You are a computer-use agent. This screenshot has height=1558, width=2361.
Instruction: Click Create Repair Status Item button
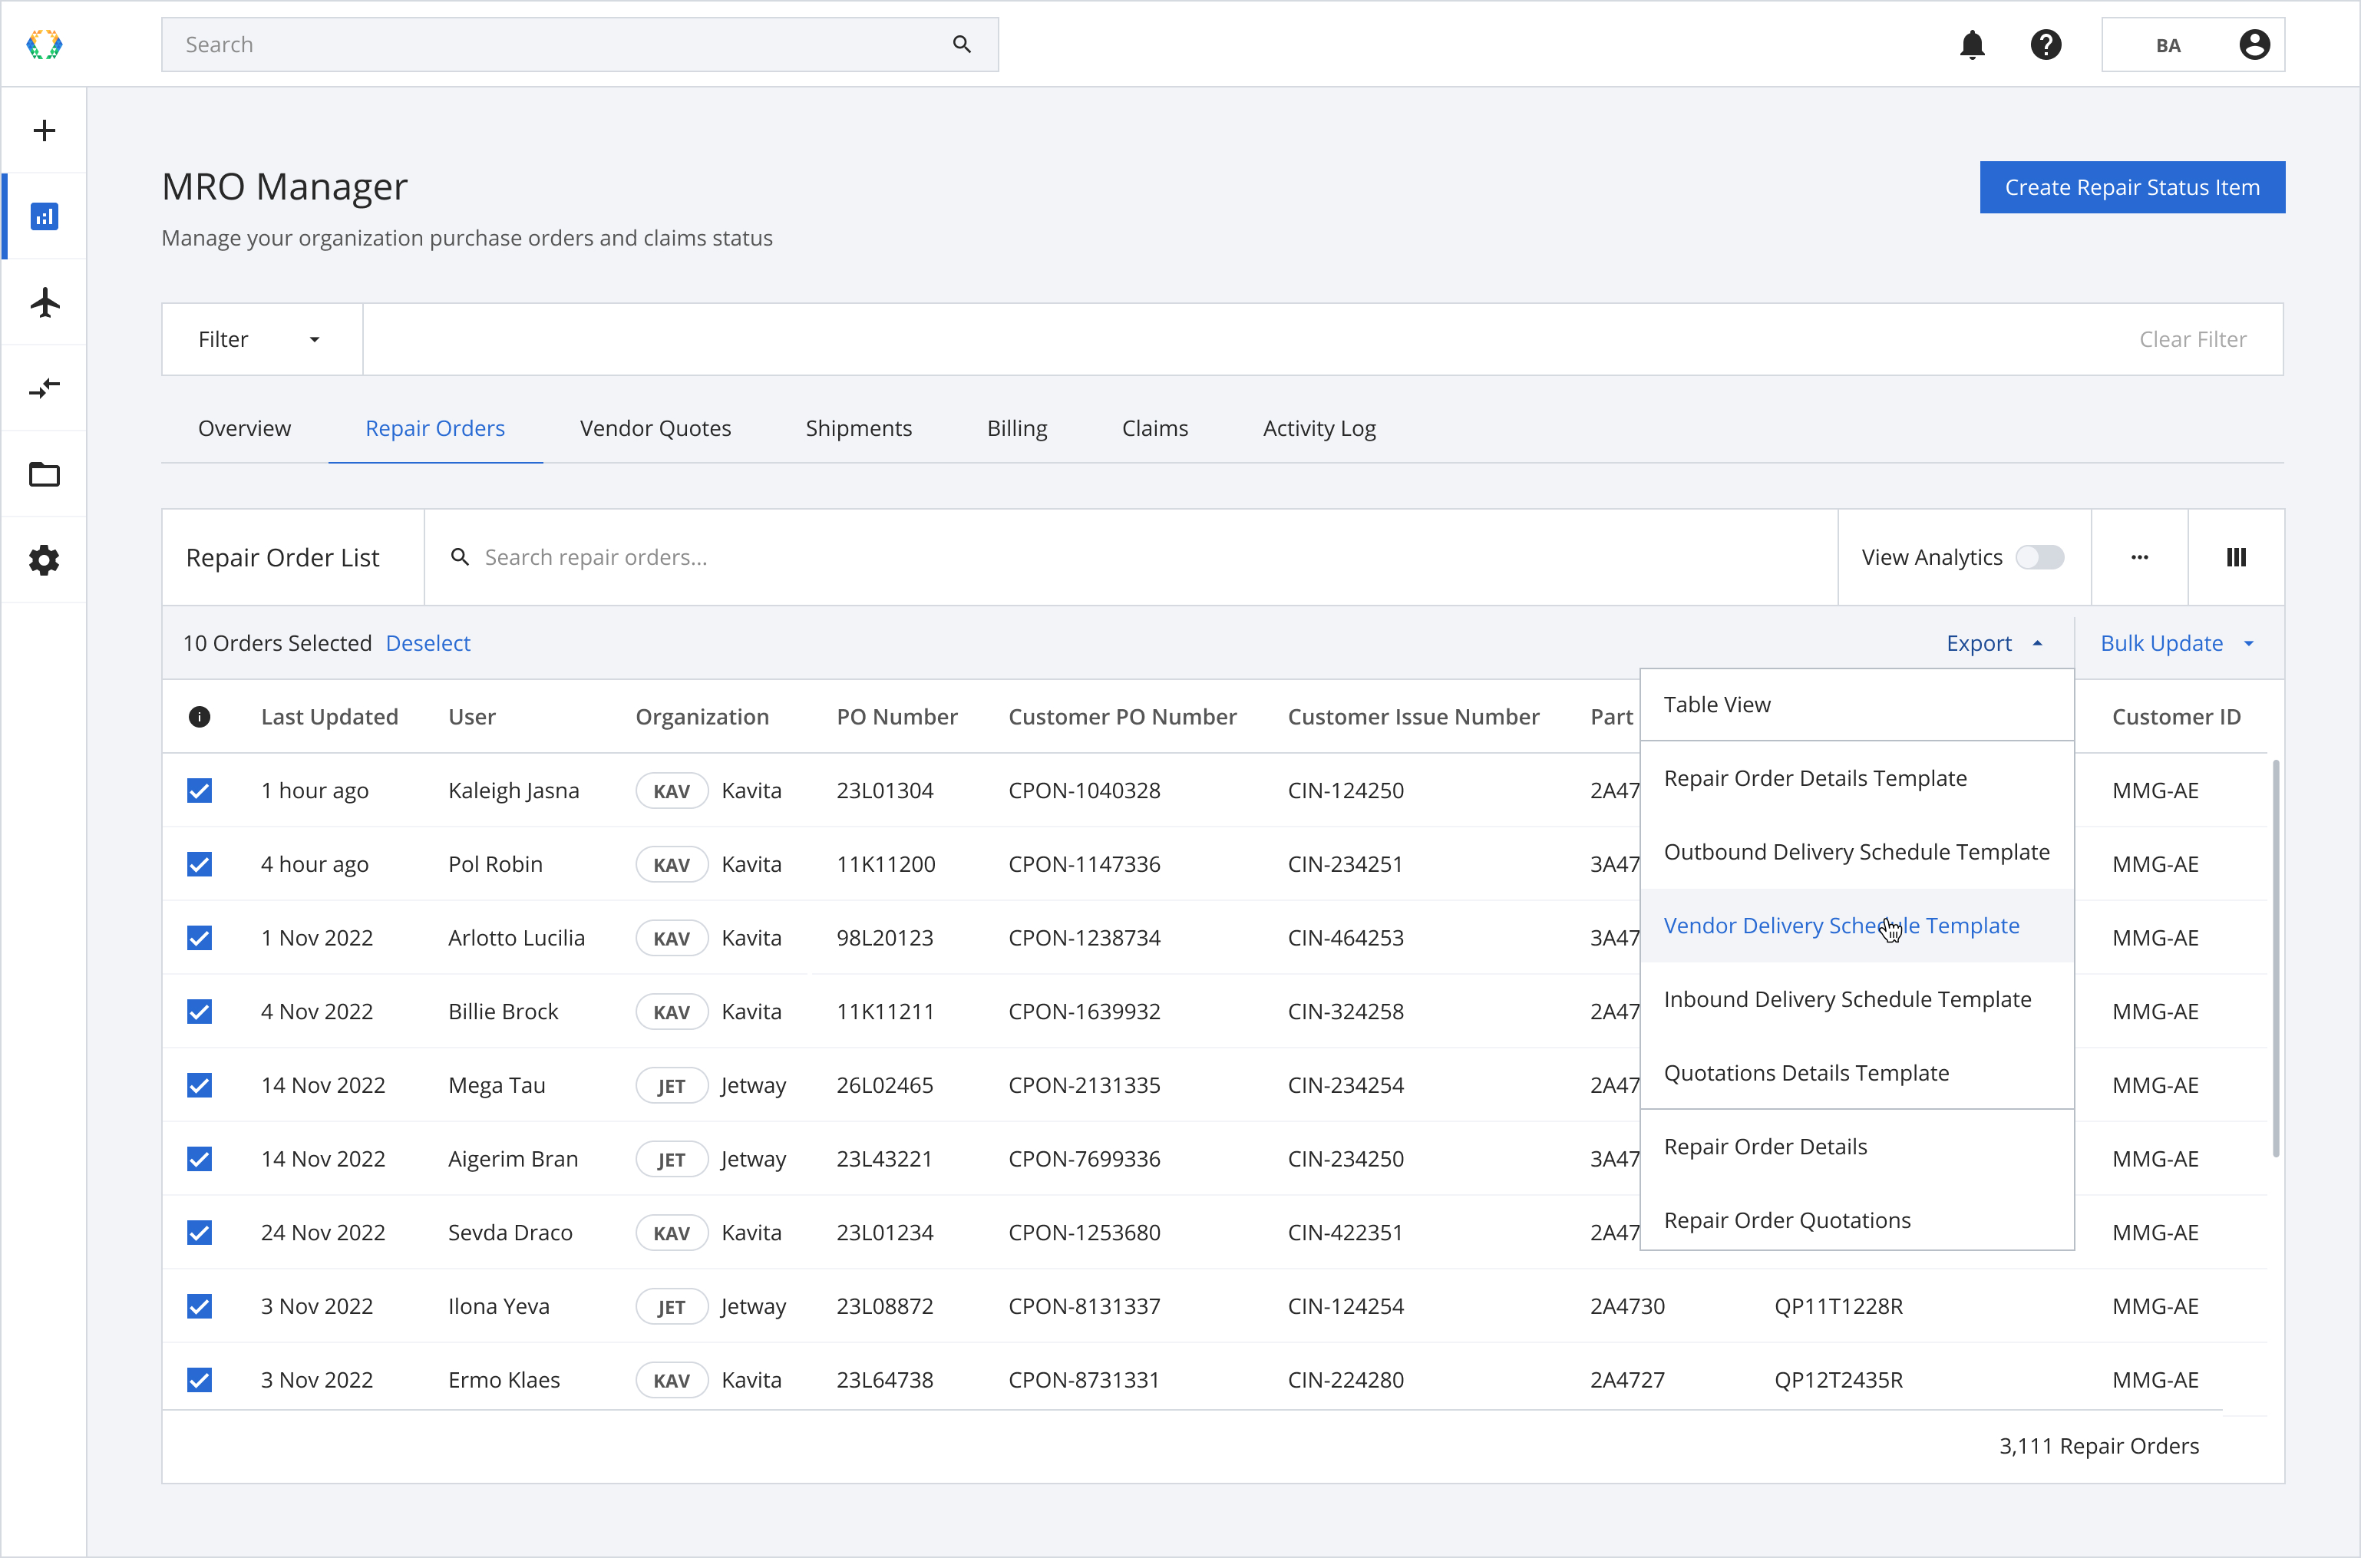[2132, 186]
